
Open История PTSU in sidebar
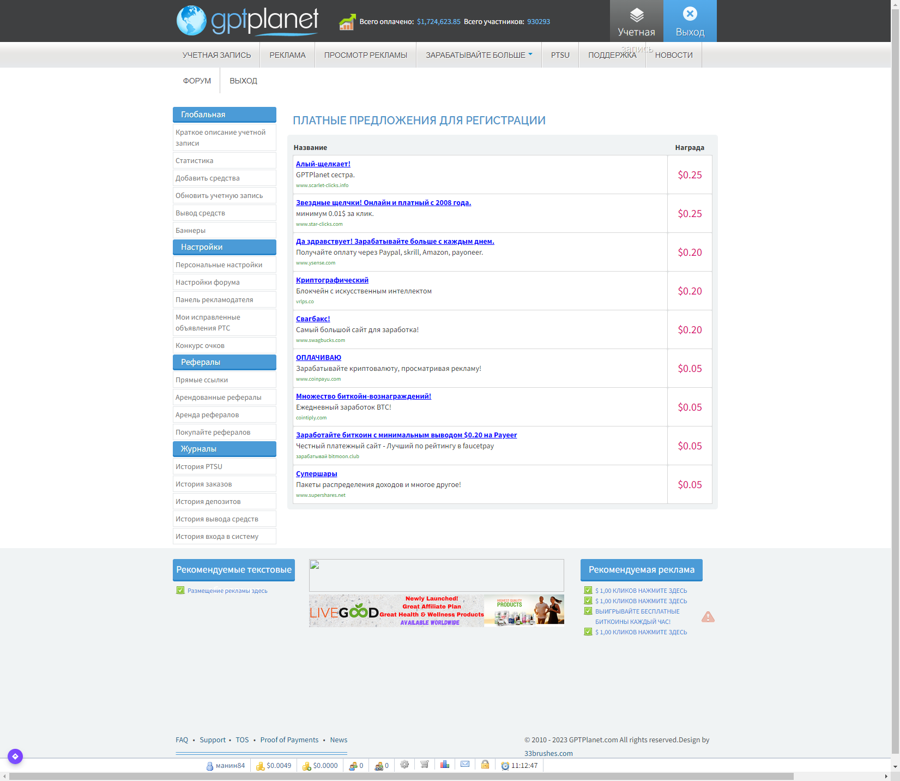225,466
